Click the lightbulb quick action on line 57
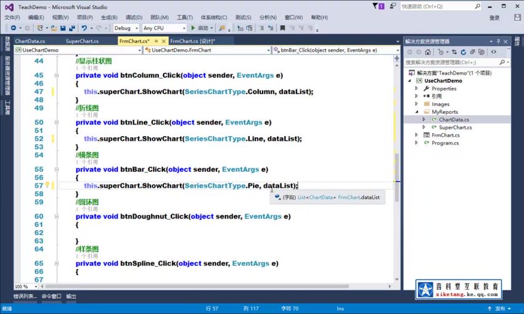 [47, 185]
